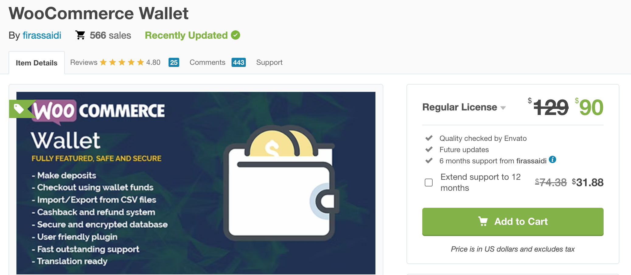Click the checkmark beside Quality checked by Envato
631x275 pixels.
(x=429, y=138)
